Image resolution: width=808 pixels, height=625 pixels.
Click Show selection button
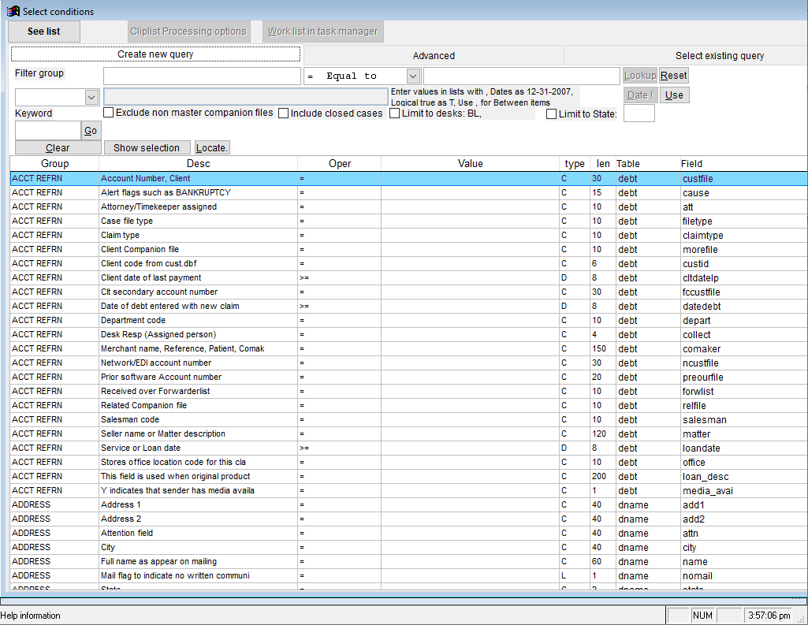pyautogui.click(x=147, y=148)
